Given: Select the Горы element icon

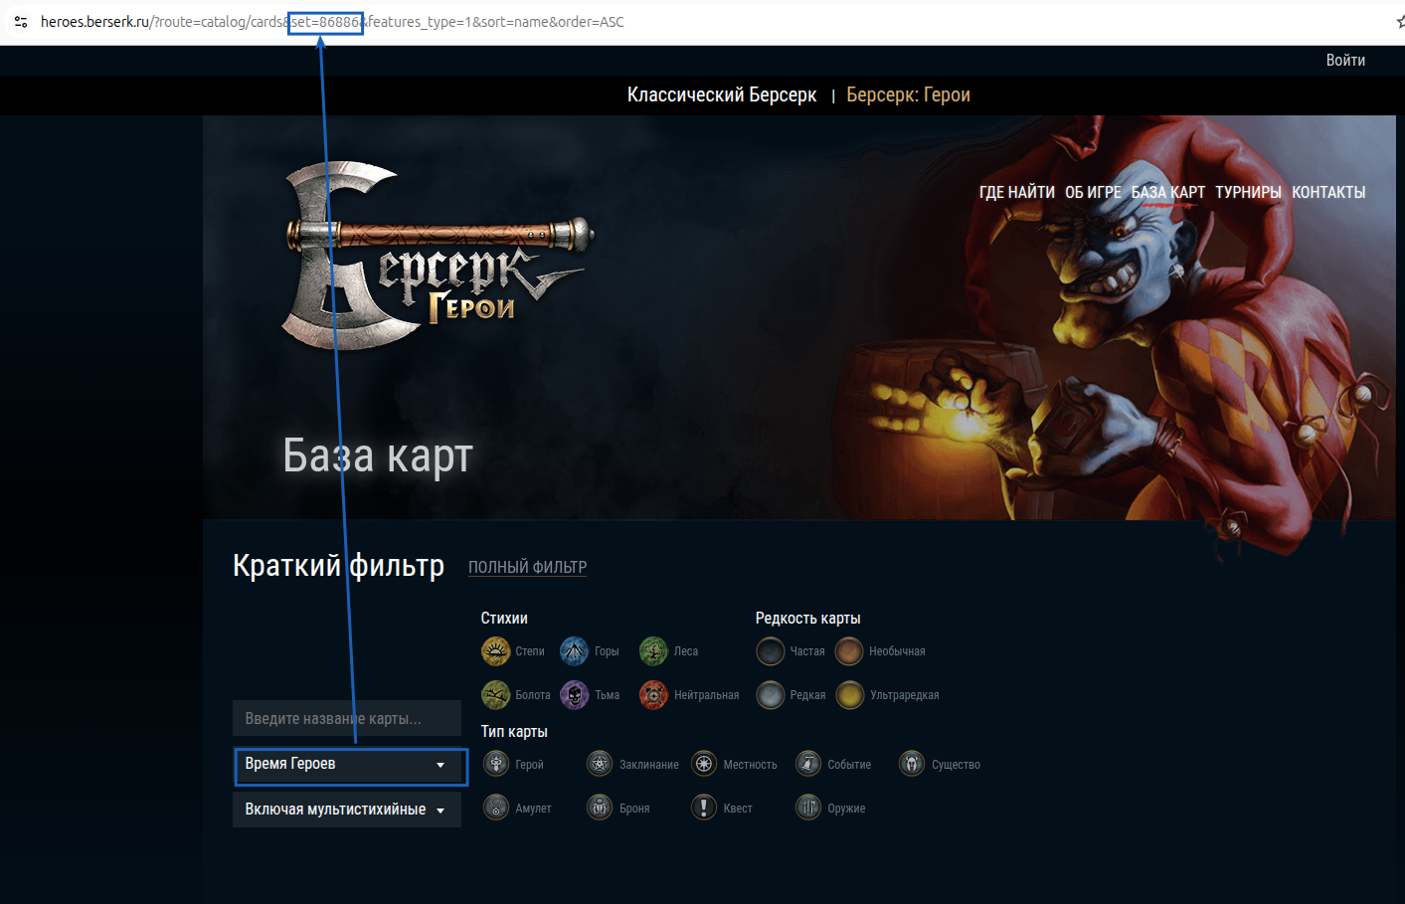Looking at the screenshot, I should tap(574, 651).
